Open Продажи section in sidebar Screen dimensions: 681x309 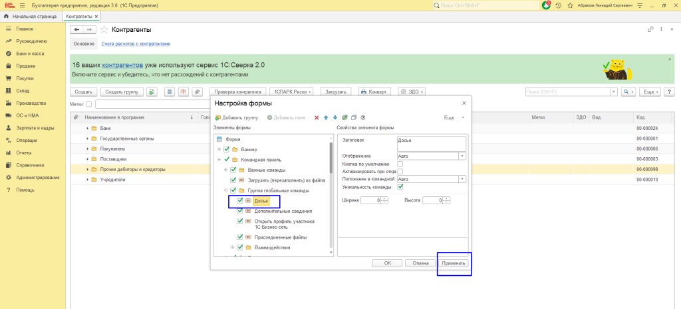[x=25, y=66]
